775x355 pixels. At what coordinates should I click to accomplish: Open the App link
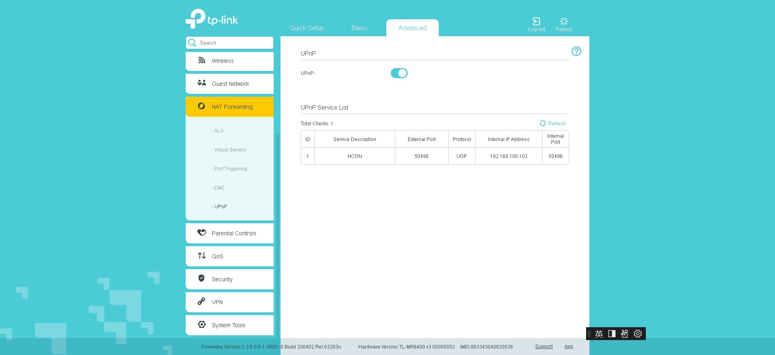[569, 347]
